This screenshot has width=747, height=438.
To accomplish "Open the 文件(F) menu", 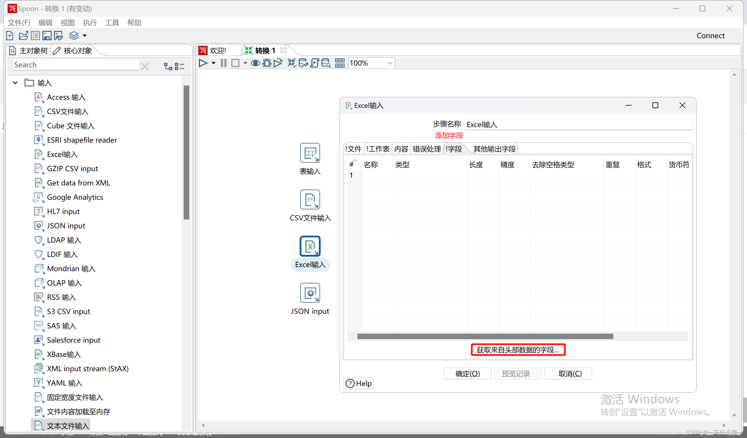I will tap(19, 22).
